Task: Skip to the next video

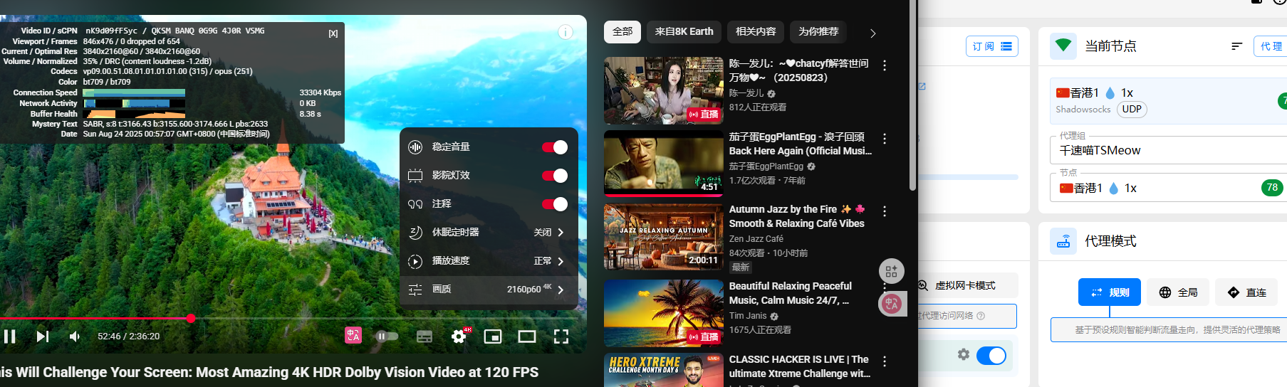Action: click(43, 336)
